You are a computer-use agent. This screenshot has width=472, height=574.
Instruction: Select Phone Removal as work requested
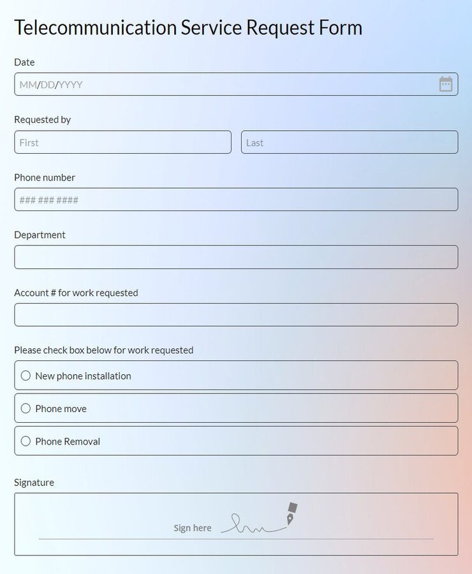pos(26,441)
